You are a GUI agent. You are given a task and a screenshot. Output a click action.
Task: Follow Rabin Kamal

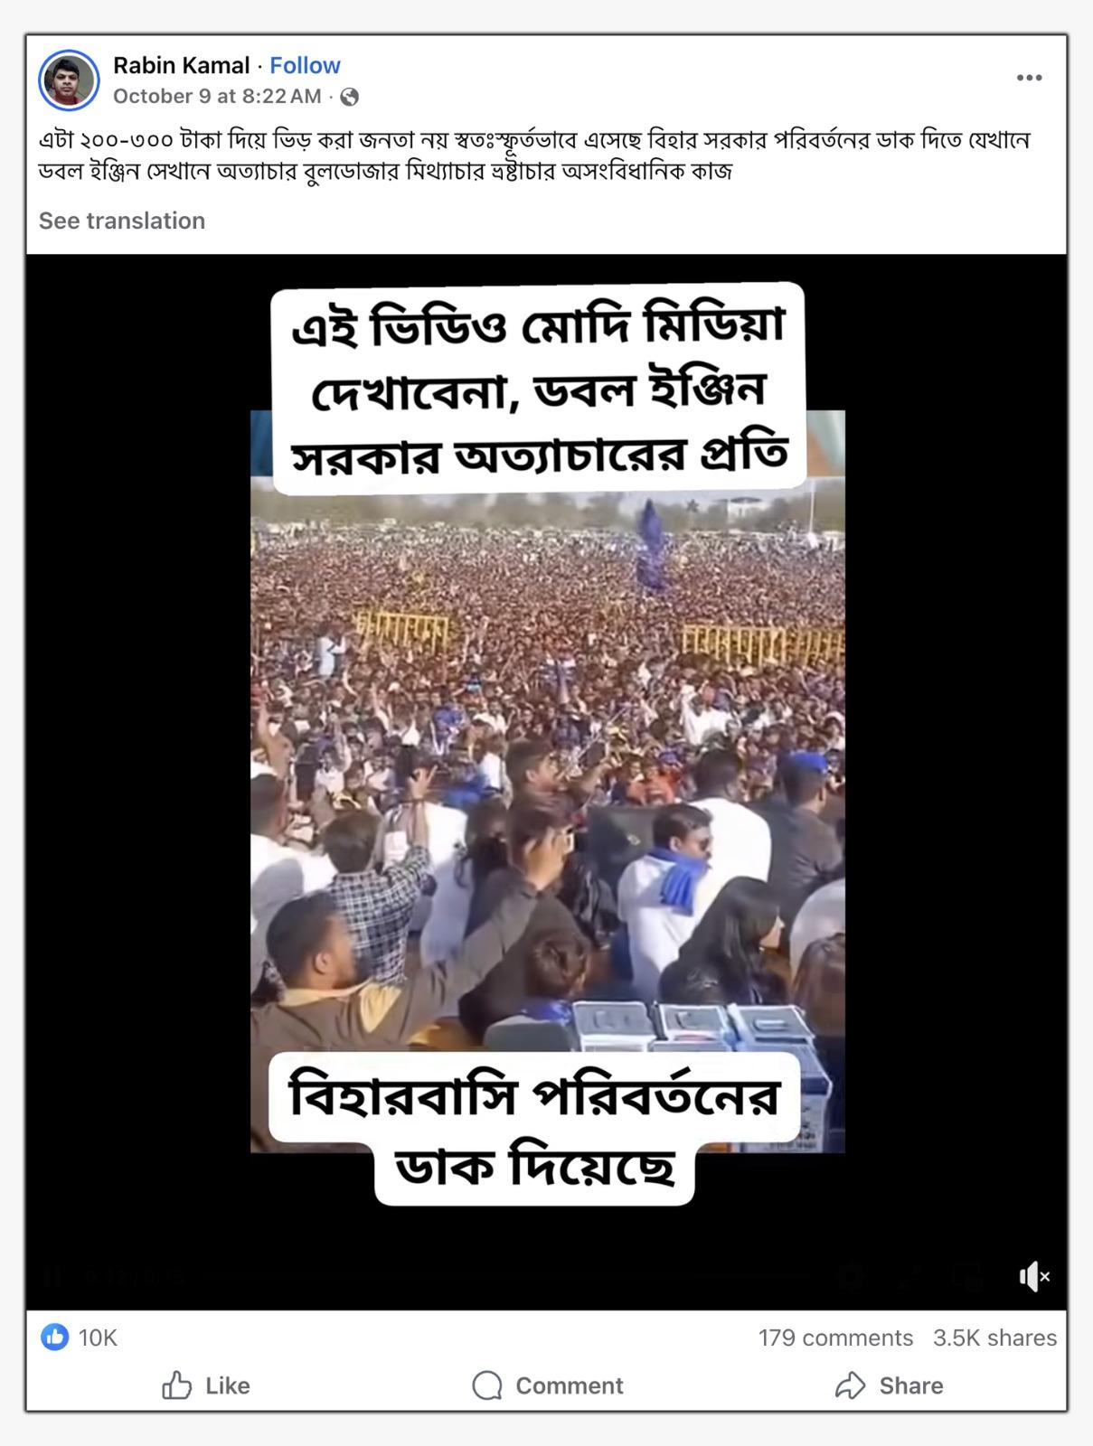pos(305,65)
